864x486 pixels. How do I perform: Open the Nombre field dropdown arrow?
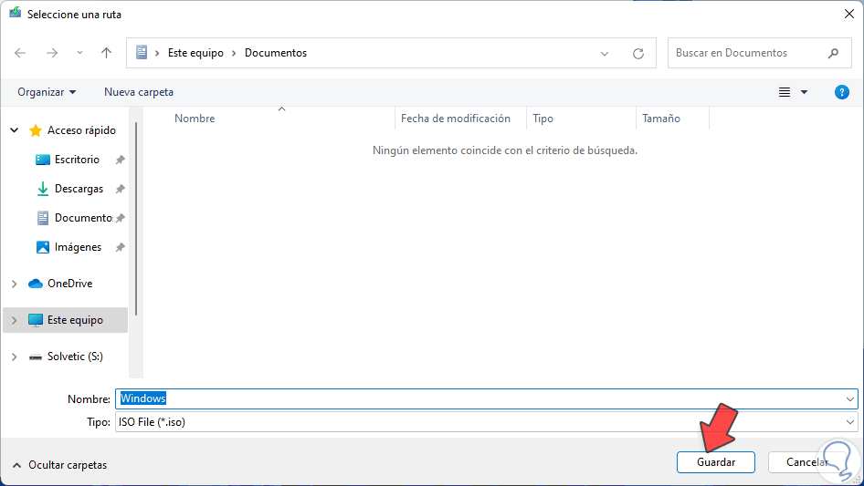point(849,398)
